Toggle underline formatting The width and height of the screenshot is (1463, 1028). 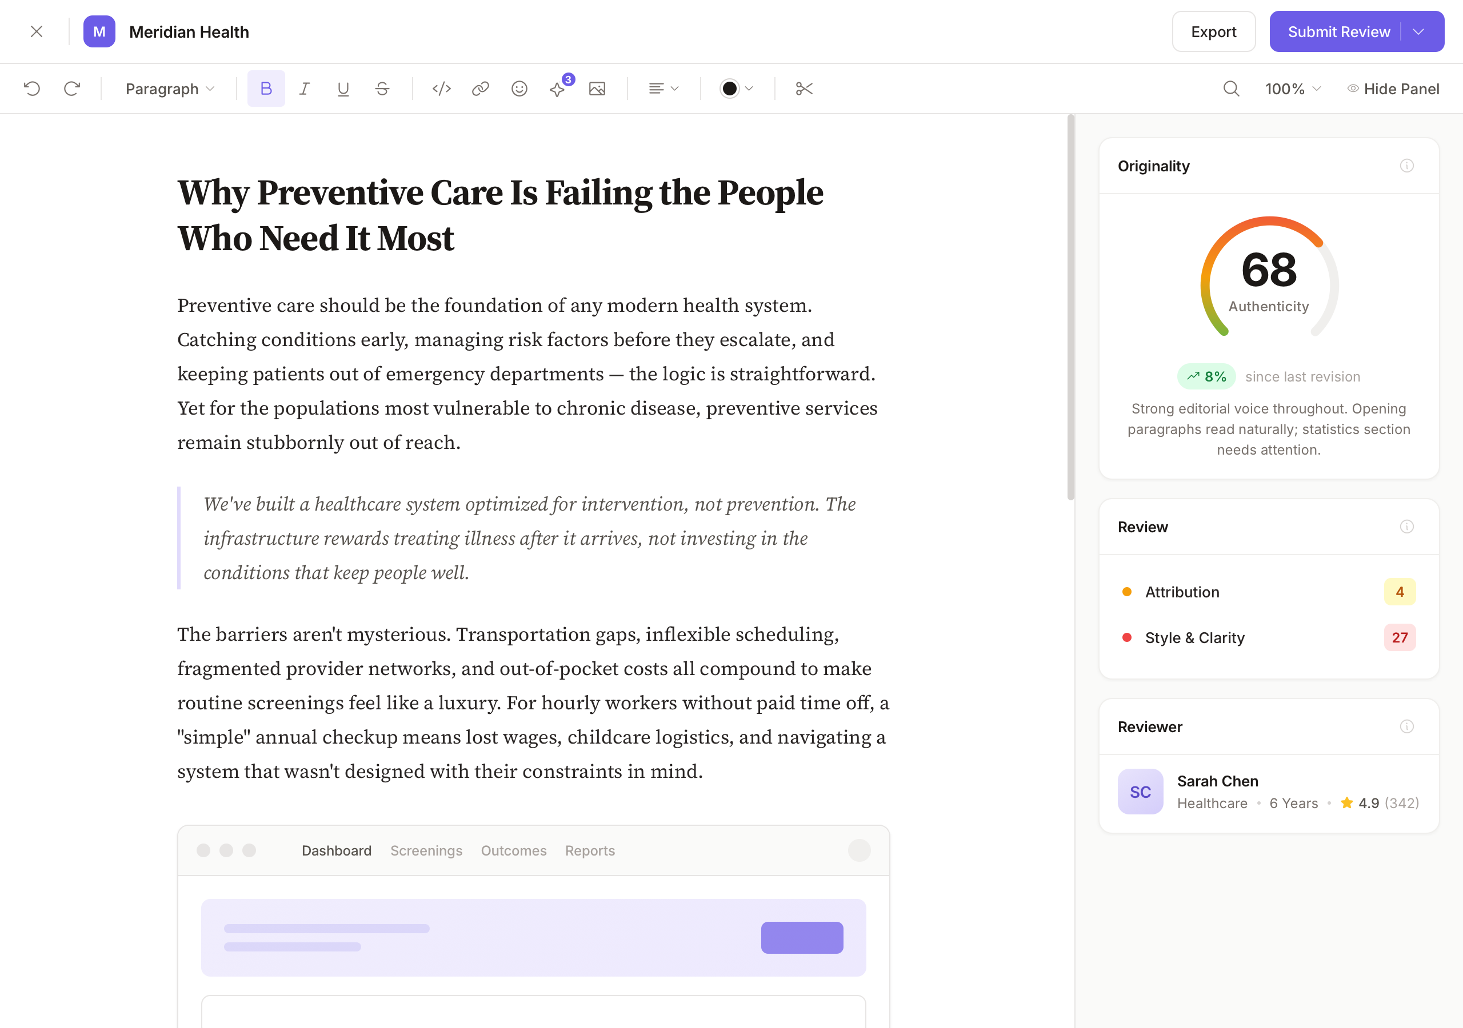coord(343,89)
